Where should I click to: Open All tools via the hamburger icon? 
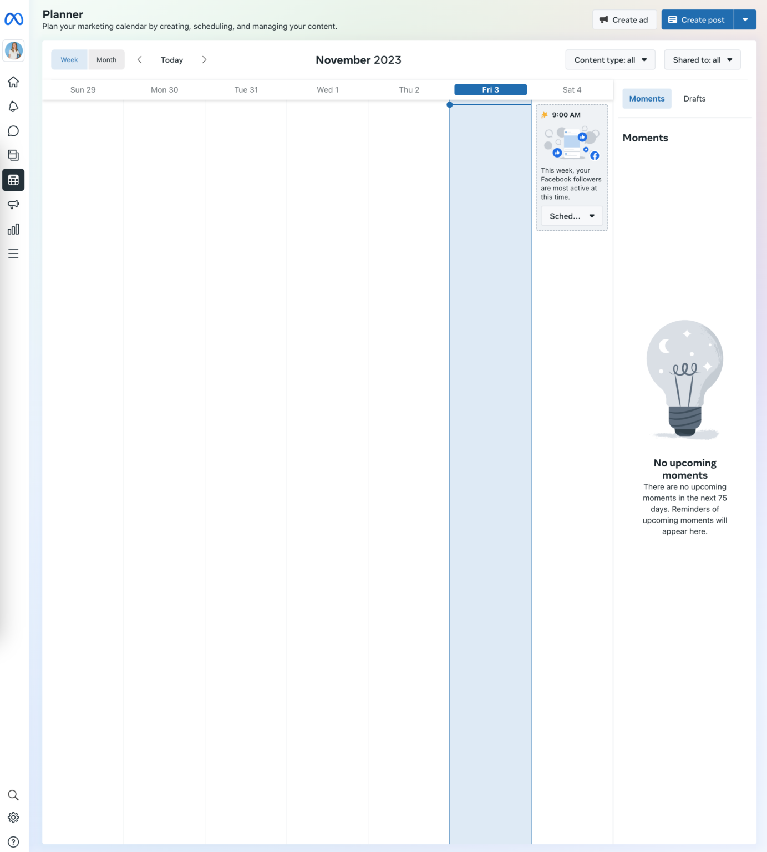pyautogui.click(x=13, y=253)
